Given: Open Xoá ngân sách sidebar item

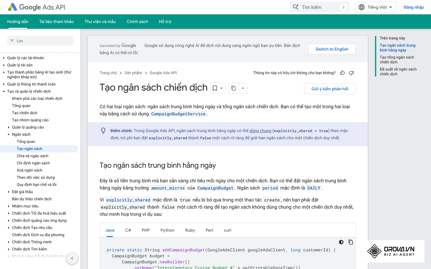Looking at the screenshot, I should coord(29,170).
